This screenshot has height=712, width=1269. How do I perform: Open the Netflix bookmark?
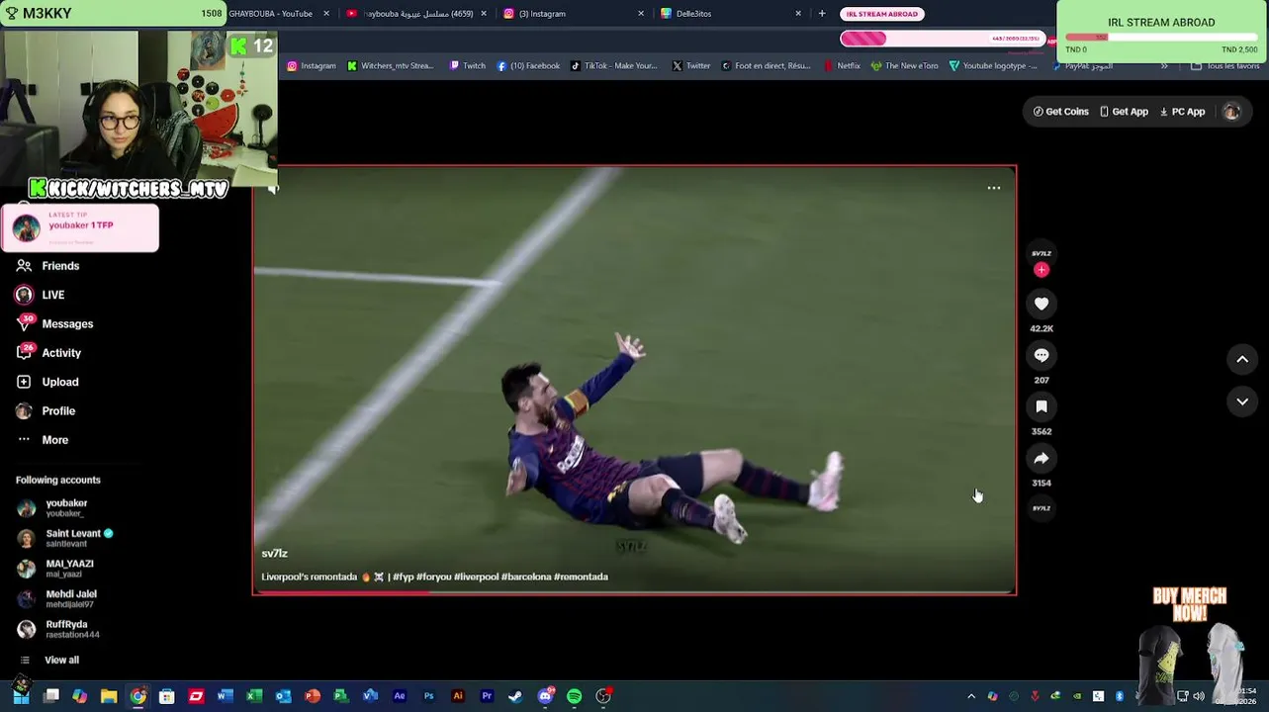click(841, 66)
